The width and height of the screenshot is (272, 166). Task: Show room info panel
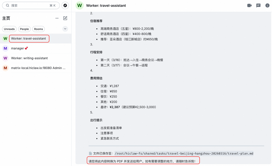pyautogui.click(x=267, y=5)
